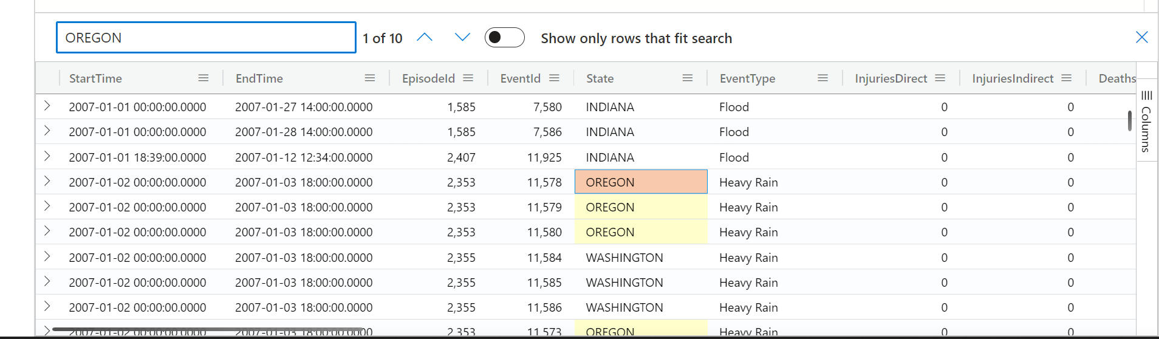Go to previous search match arrow
Screen dimensions: 1159x339
click(x=425, y=38)
